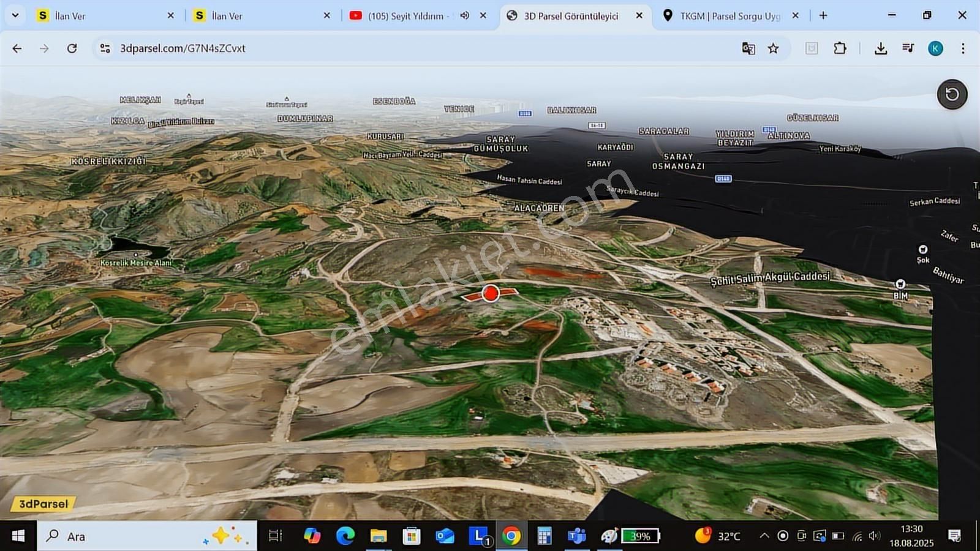Toggle the tab mute speaker icon
The height and width of the screenshot is (551, 980).
(x=464, y=16)
